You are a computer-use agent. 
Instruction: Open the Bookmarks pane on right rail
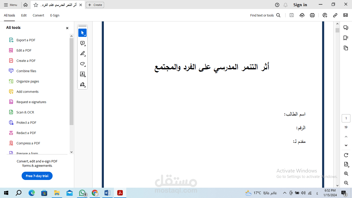pyautogui.click(x=346, y=38)
